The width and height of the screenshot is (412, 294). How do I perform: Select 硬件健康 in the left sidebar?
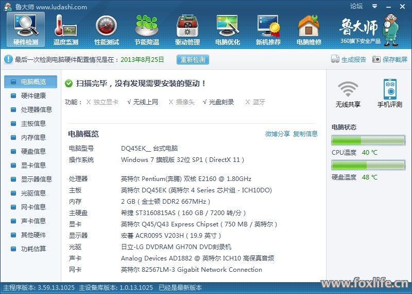pyautogui.click(x=33, y=95)
